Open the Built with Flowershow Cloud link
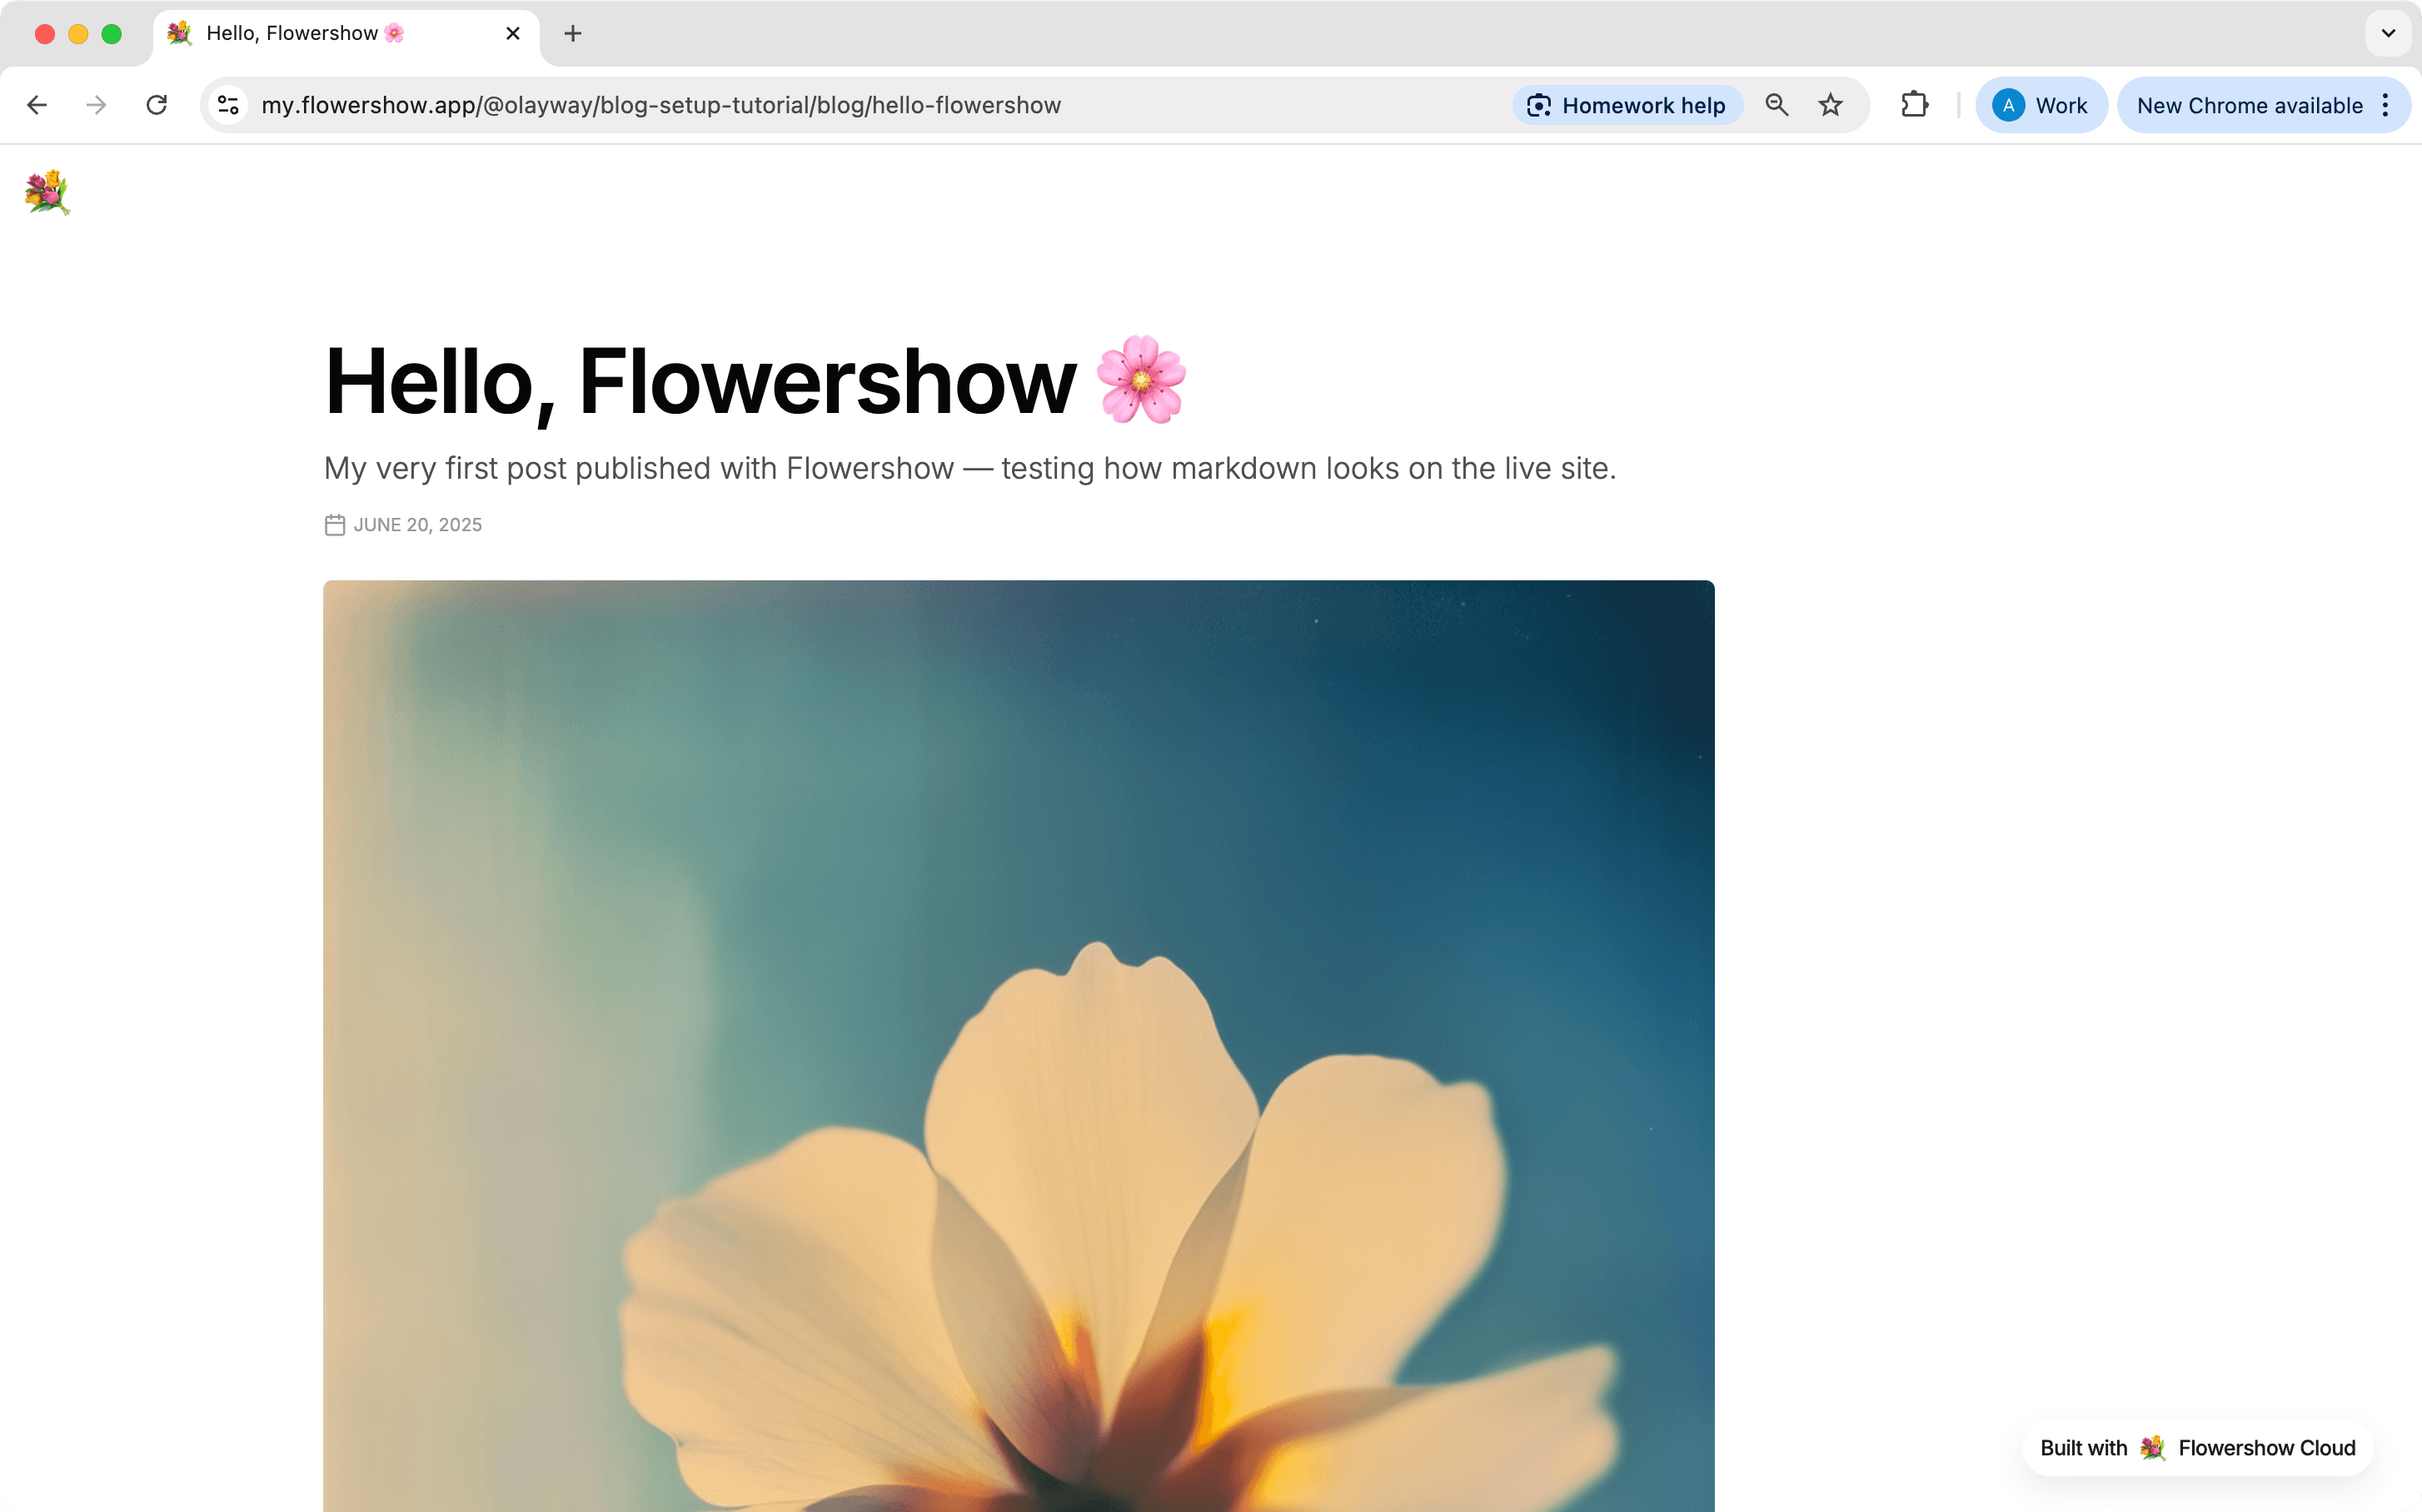 pos(2198,1448)
